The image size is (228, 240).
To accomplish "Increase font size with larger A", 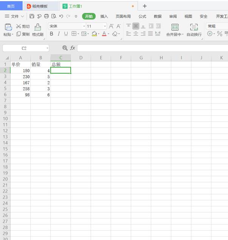I will 111,26.
